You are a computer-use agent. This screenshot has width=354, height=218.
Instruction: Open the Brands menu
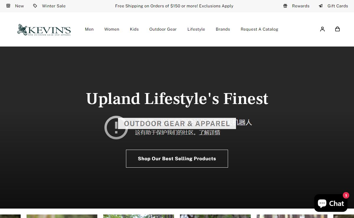pos(223,29)
